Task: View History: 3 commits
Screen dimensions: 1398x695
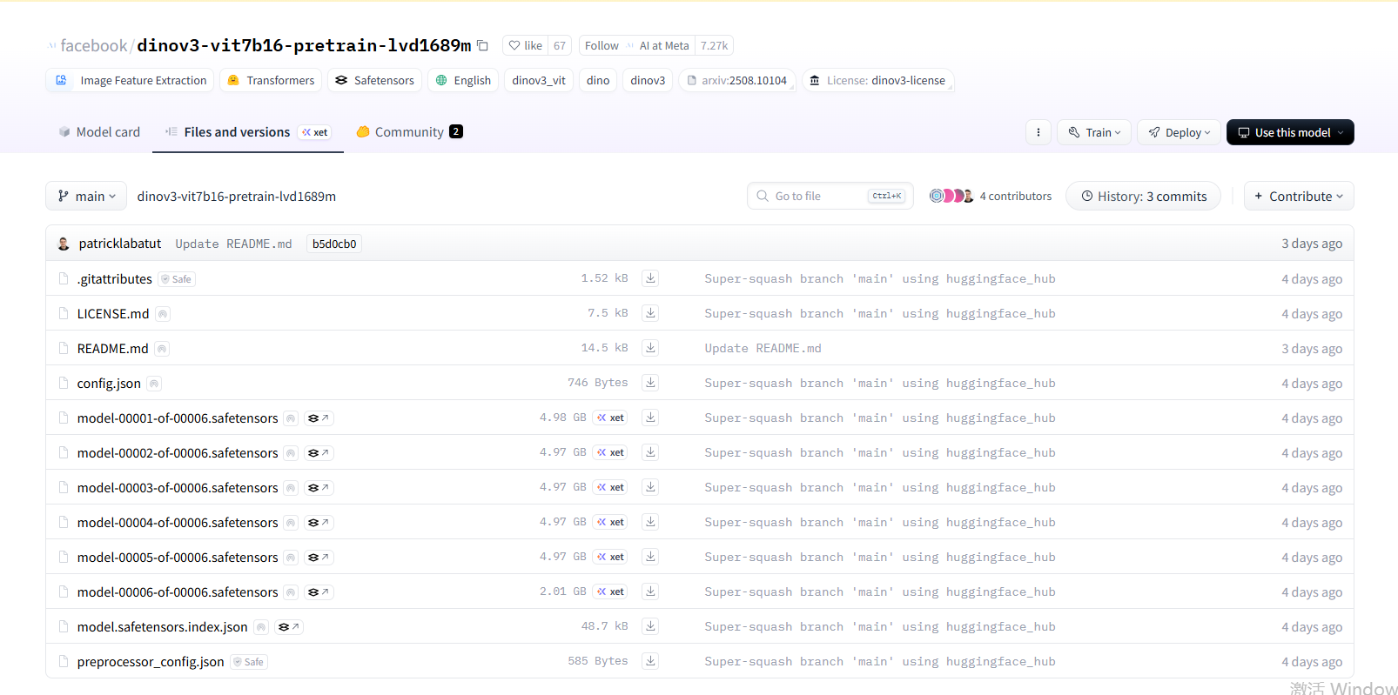Action: click(x=1143, y=196)
